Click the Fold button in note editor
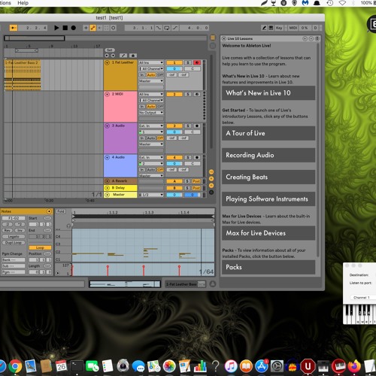This screenshot has width=376, height=376. click(61, 211)
